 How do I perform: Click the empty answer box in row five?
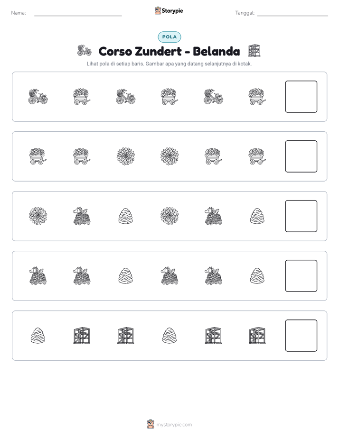tap(301, 336)
